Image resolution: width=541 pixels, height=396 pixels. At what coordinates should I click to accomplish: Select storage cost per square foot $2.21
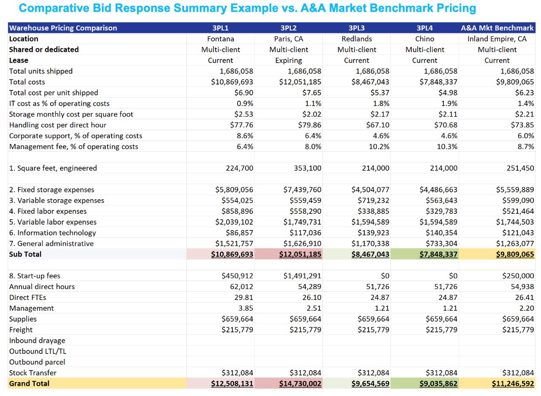click(x=524, y=114)
